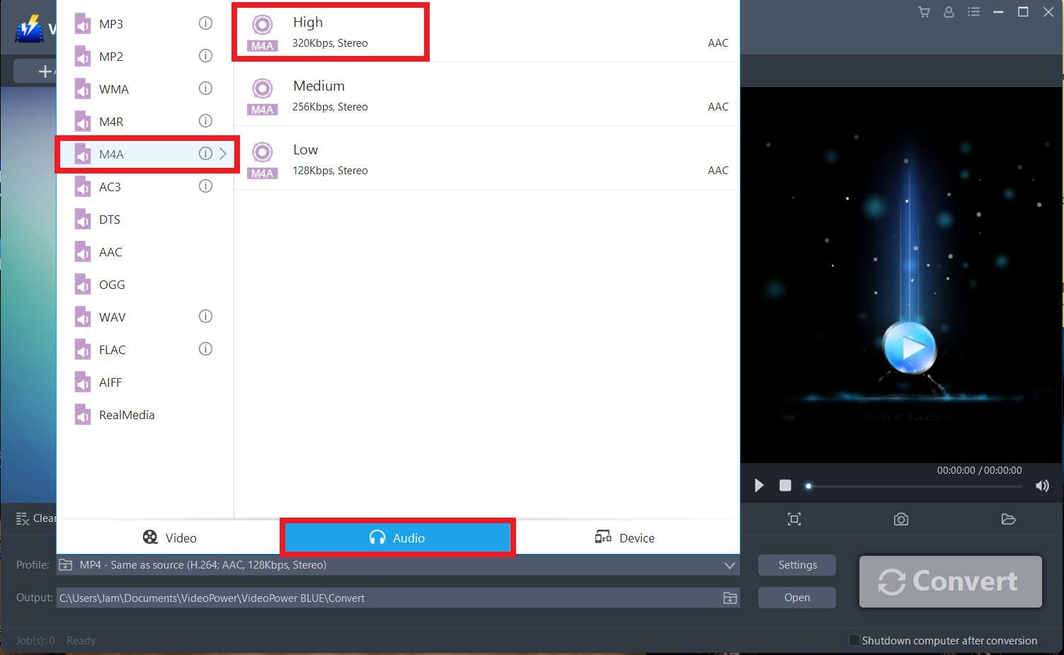Take a snapshot with the camera icon
The image size is (1064, 655).
[900, 520]
